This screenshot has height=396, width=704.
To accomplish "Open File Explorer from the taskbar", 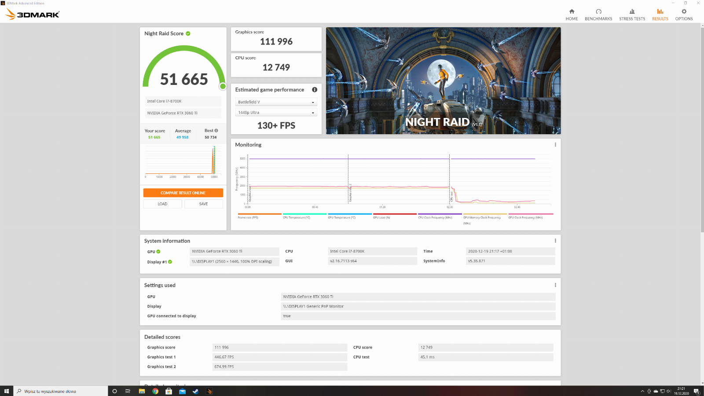I will 142,391.
